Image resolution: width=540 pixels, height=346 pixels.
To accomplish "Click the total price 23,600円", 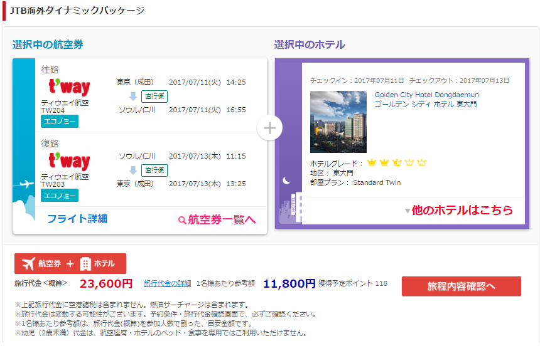I will click(106, 284).
